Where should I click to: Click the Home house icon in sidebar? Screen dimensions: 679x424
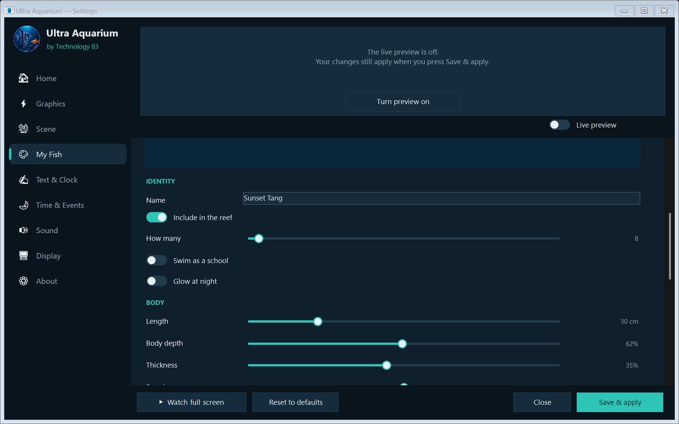click(24, 78)
